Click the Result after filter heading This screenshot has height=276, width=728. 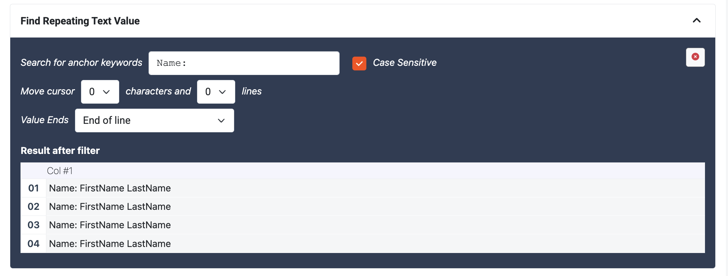(x=60, y=151)
